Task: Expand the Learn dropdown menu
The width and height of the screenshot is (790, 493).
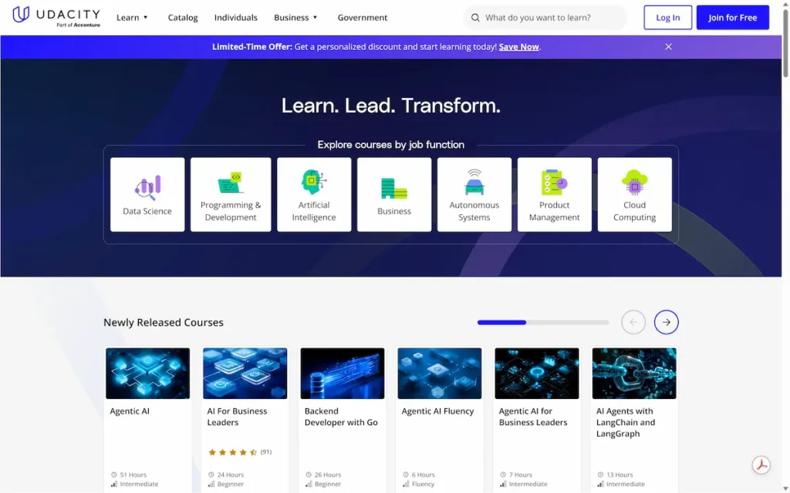Action: point(132,18)
